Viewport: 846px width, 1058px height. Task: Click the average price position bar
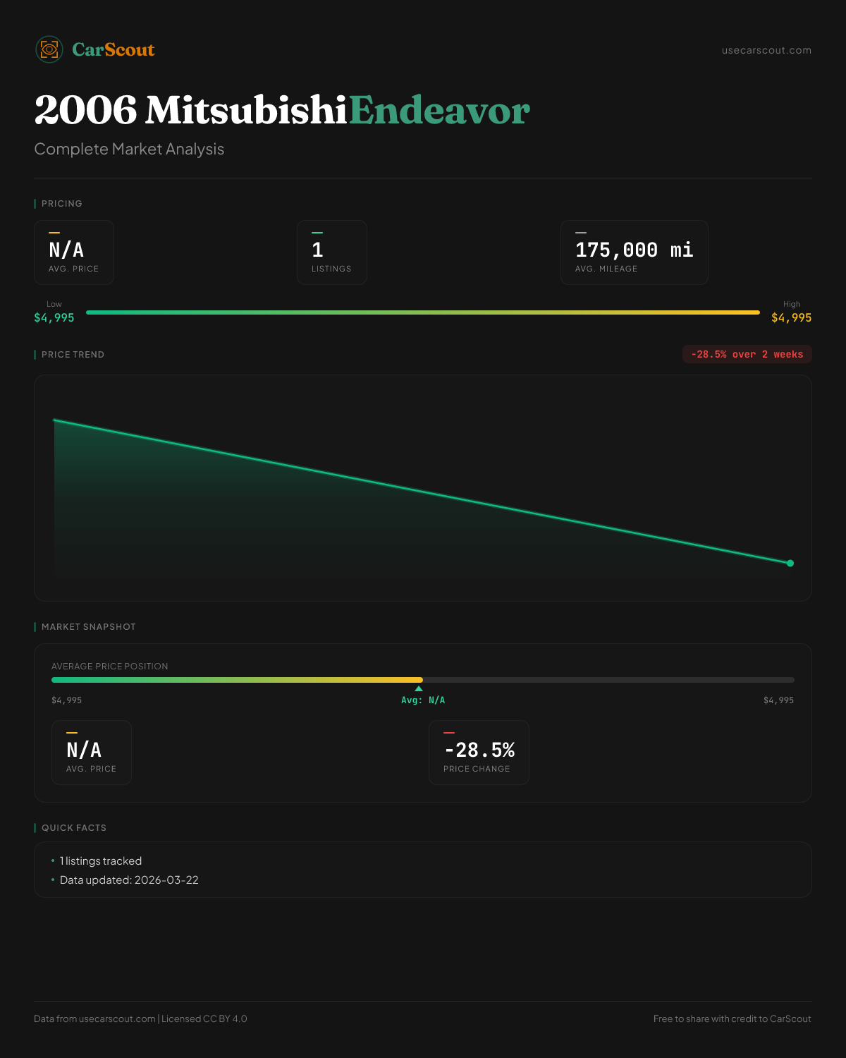tap(423, 680)
